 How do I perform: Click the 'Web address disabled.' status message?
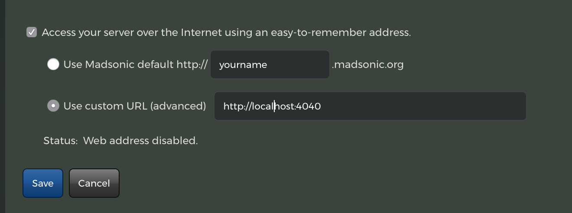(x=140, y=141)
